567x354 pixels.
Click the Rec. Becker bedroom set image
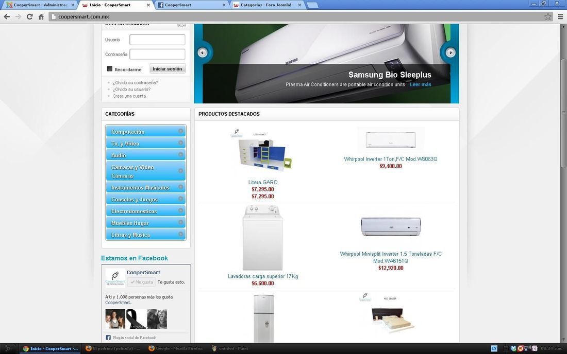point(391,313)
